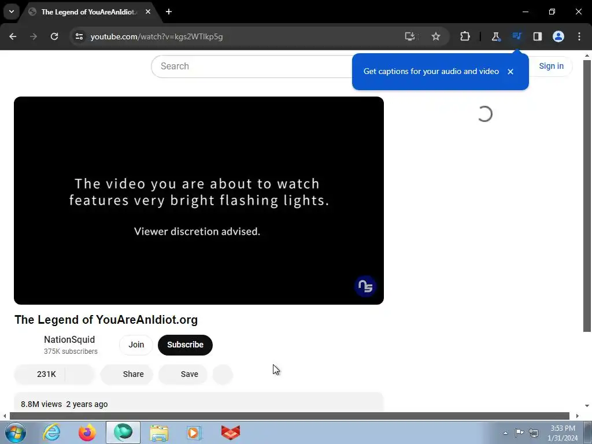Screen dimensions: 592x444
Task: Click the 375K subscribers text
Action: [x=71, y=351]
